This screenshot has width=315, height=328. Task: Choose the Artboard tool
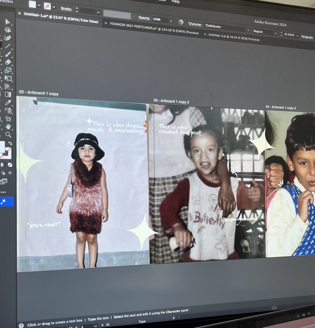coord(8,118)
